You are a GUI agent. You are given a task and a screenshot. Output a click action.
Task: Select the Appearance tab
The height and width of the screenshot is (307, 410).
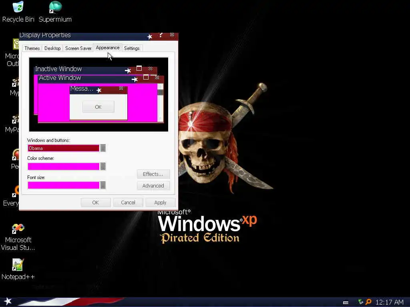pyautogui.click(x=107, y=48)
